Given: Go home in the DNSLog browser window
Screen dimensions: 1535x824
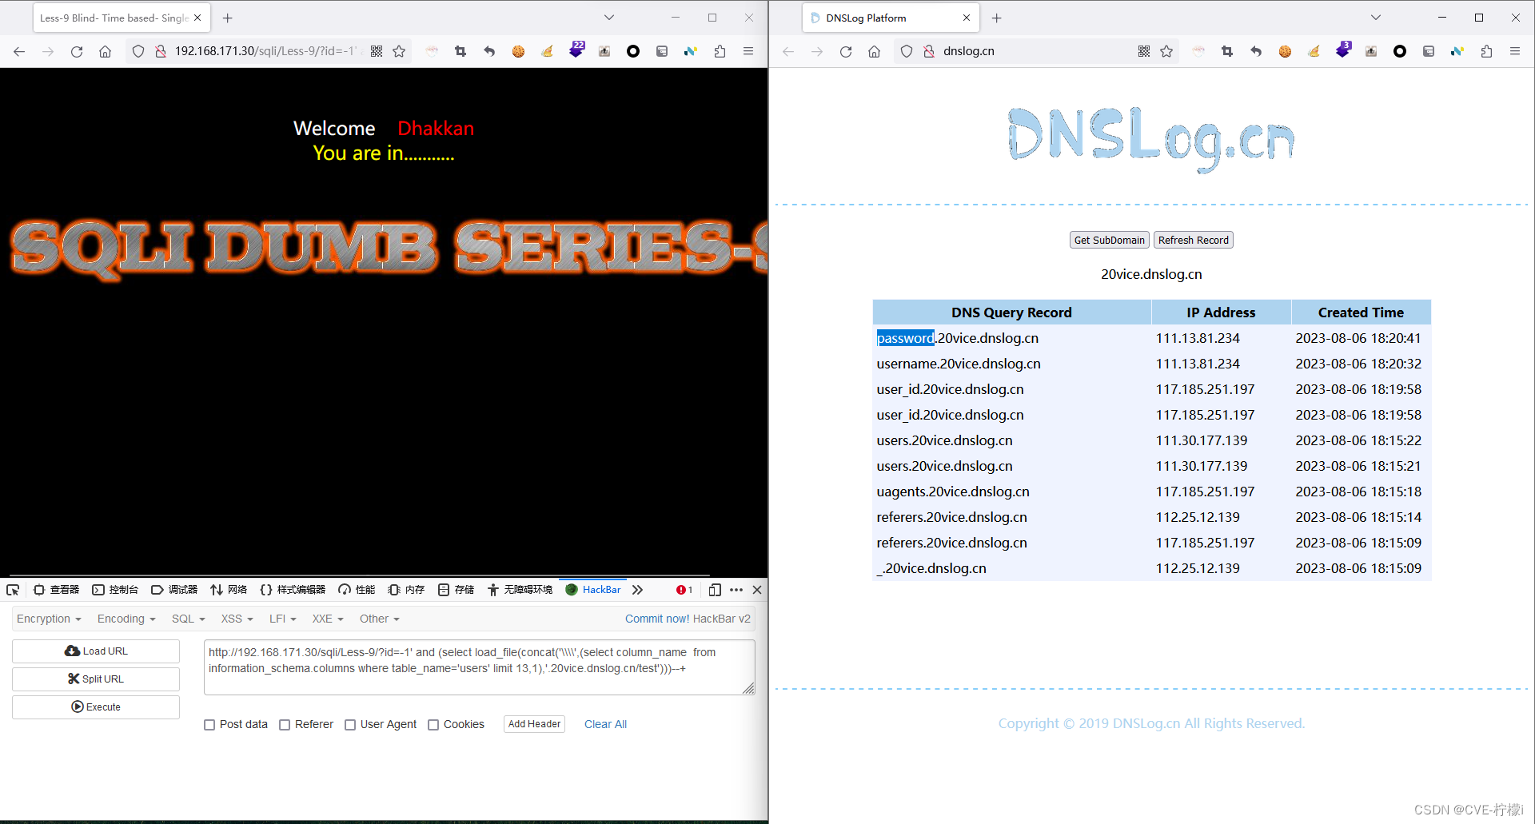Looking at the screenshot, I should point(874,51).
